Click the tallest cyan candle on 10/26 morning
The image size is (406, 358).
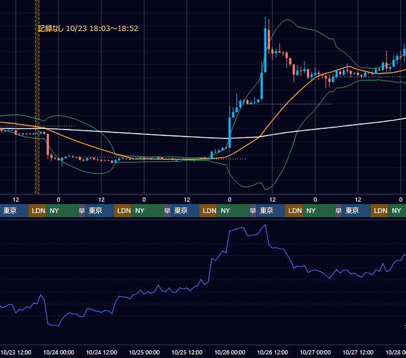click(x=265, y=51)
